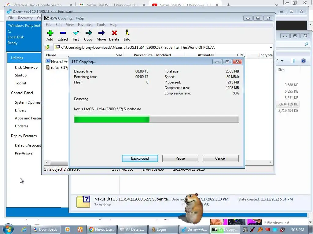Sort by the CRC column header
The height and width of the screenshot is (234, 313).
pos(241,55)
